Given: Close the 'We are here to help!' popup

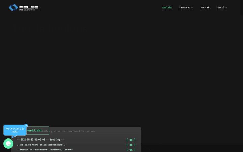Looking at the screenshot, I should [26, 126].
